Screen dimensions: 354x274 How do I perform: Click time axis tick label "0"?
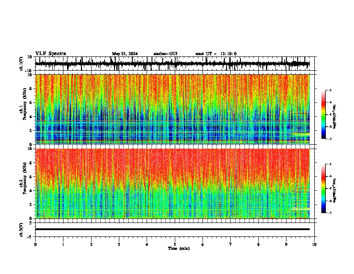click(35, 244)
